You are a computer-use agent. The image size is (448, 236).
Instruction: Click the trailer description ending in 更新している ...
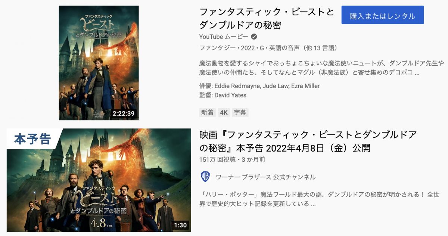coord(320,199)
